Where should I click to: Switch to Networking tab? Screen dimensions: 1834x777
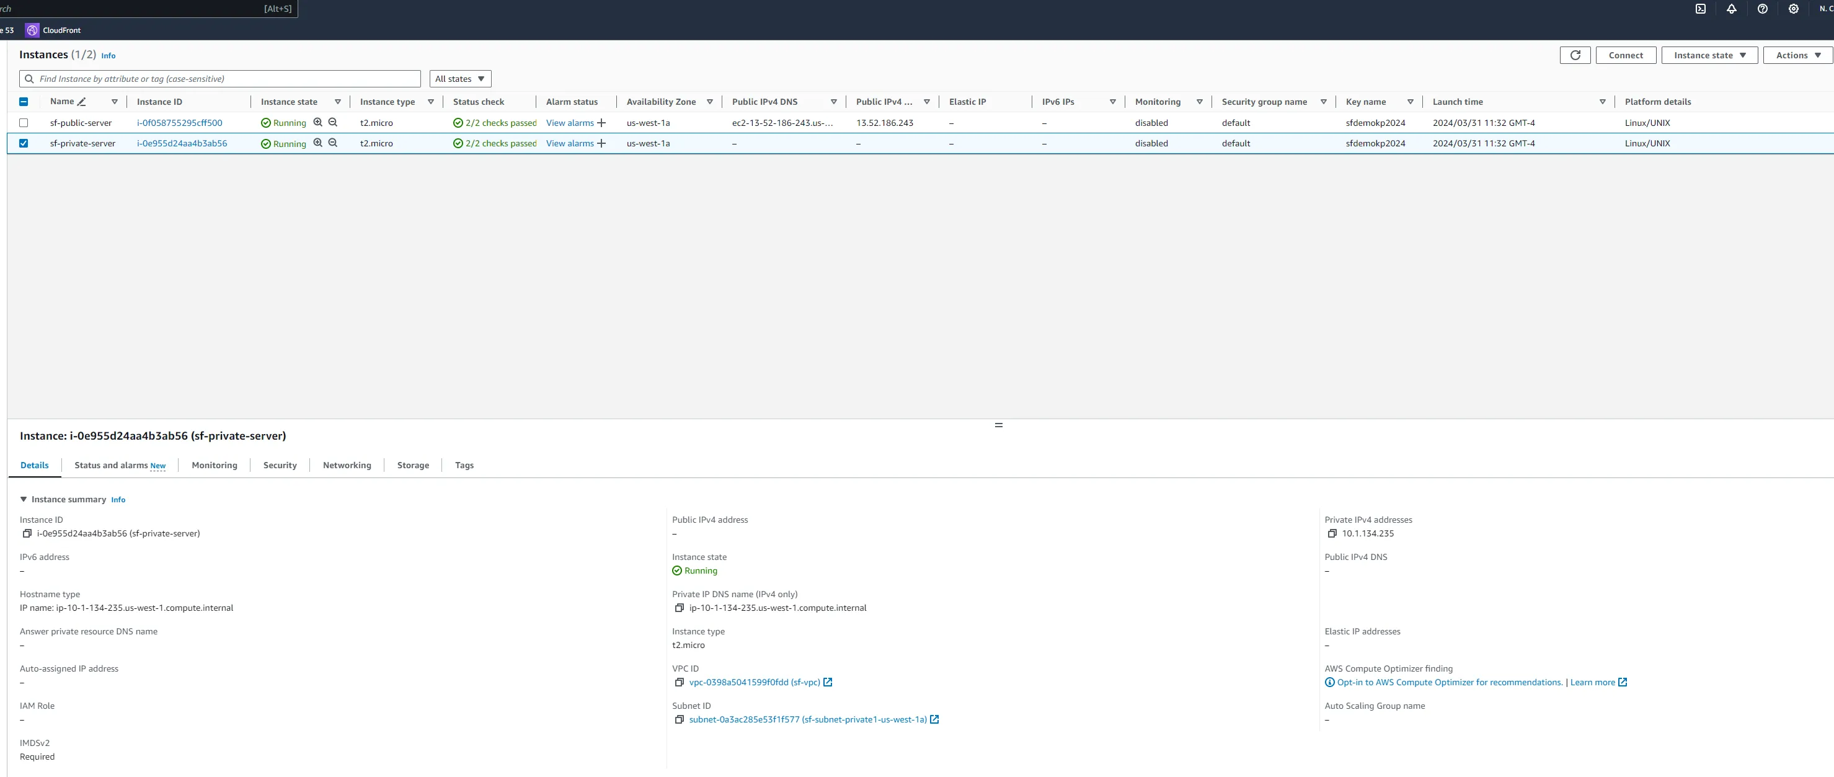coord(347,465)
